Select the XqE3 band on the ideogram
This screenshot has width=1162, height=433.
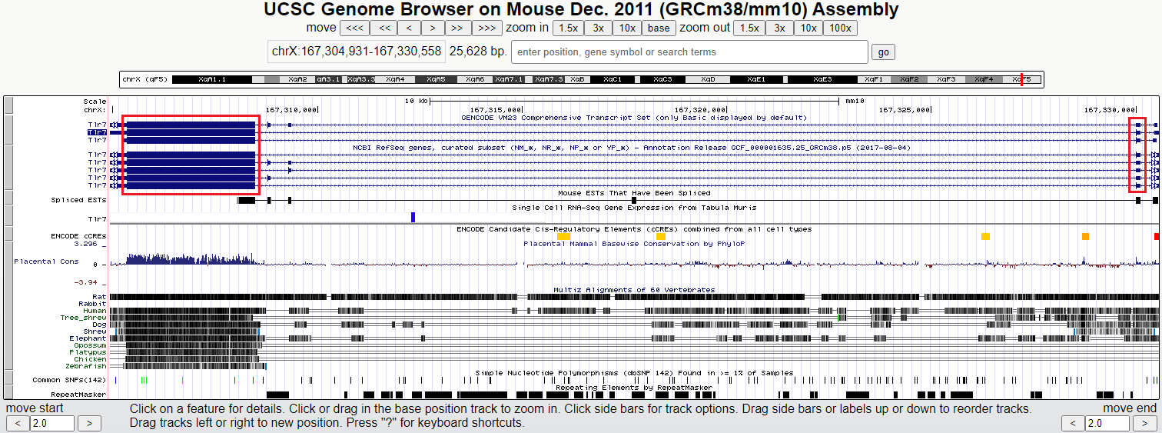point(822,79)
